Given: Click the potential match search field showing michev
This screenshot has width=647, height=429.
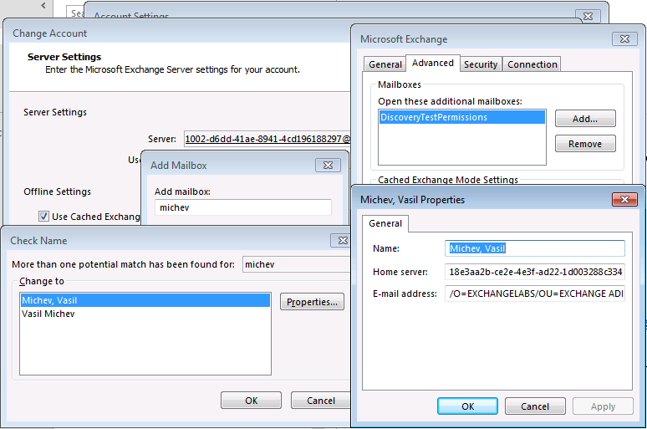Looking at the screenshot, I should 297,264.
